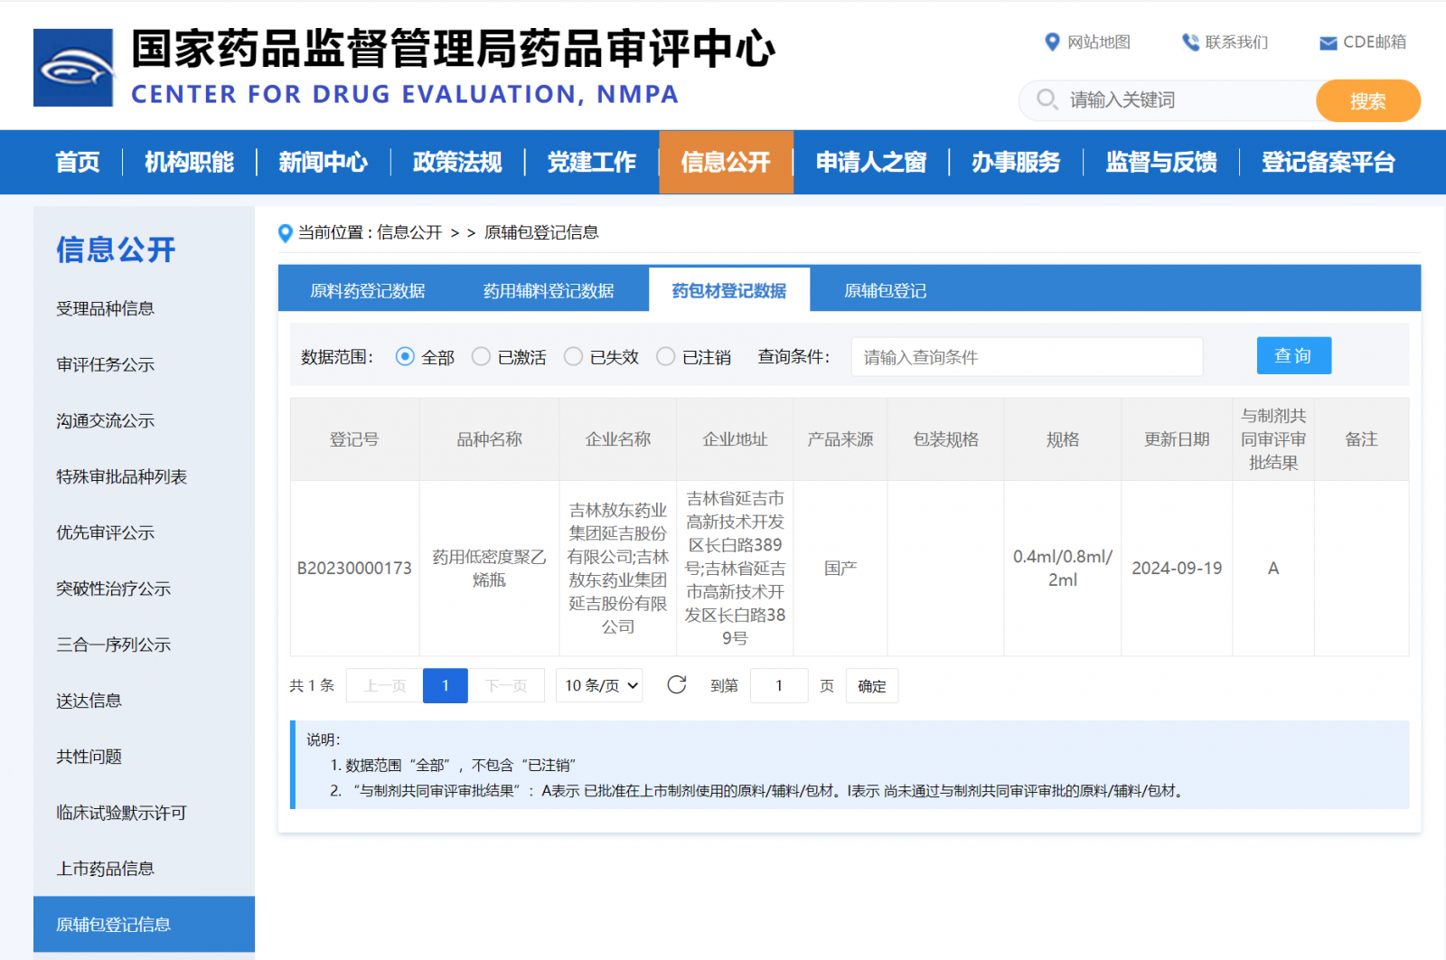This screenshot has height=960, width=1446.
Task: Click the 国产 product source cell
Action: click(840, 568)
